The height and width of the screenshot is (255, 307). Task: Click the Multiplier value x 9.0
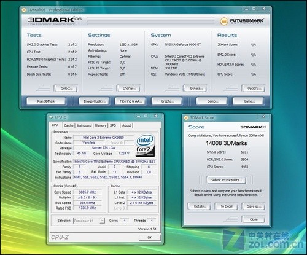pyautogui.click(x=87, y=197)
